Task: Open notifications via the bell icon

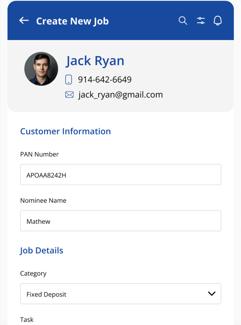Action: click(x=218, y=21)
